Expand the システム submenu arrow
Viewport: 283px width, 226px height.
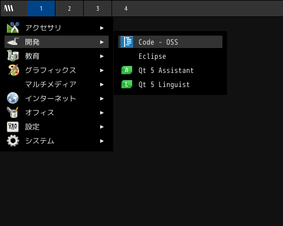[x=102, y=141]
